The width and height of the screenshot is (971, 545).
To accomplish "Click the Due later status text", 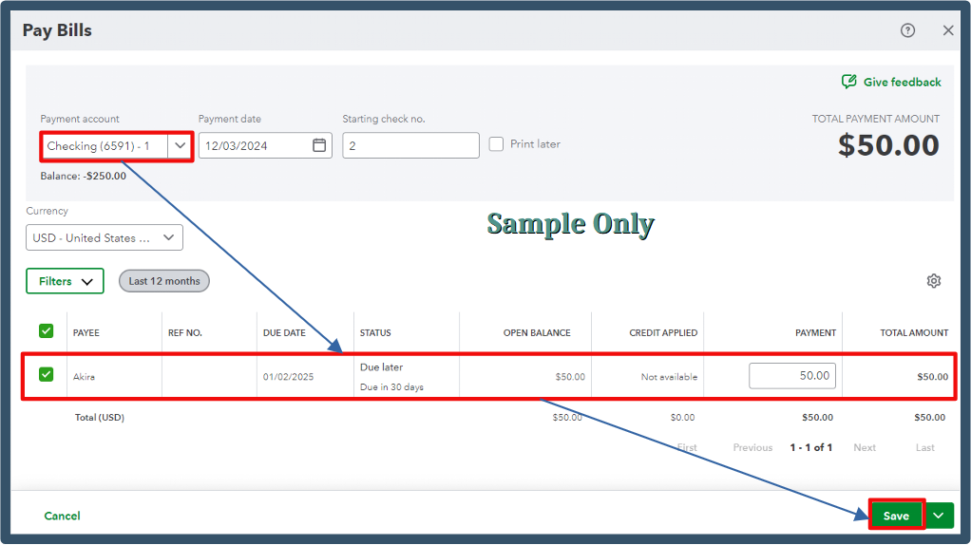I will (382, 366).
